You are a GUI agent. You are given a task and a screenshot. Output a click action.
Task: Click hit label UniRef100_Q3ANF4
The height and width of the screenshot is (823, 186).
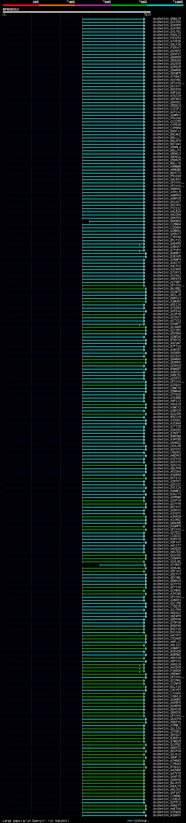coord(167,260)
